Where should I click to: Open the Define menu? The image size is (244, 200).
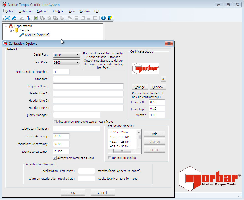coord(9,11)
